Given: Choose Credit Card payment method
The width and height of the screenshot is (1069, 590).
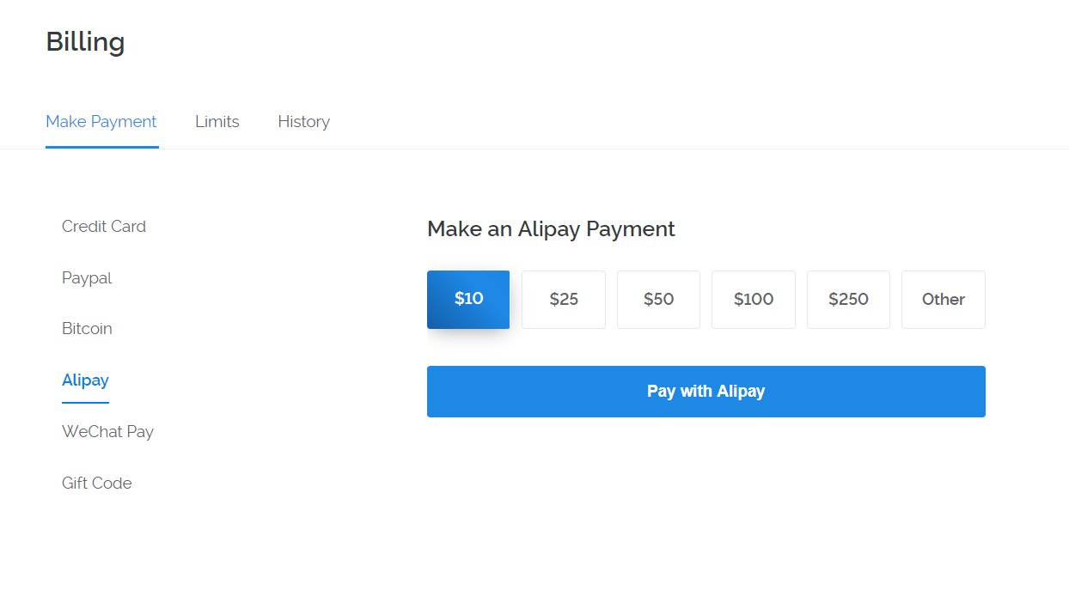Looking at the screenshot, I should pyautogui.click(x=104, y=227).
